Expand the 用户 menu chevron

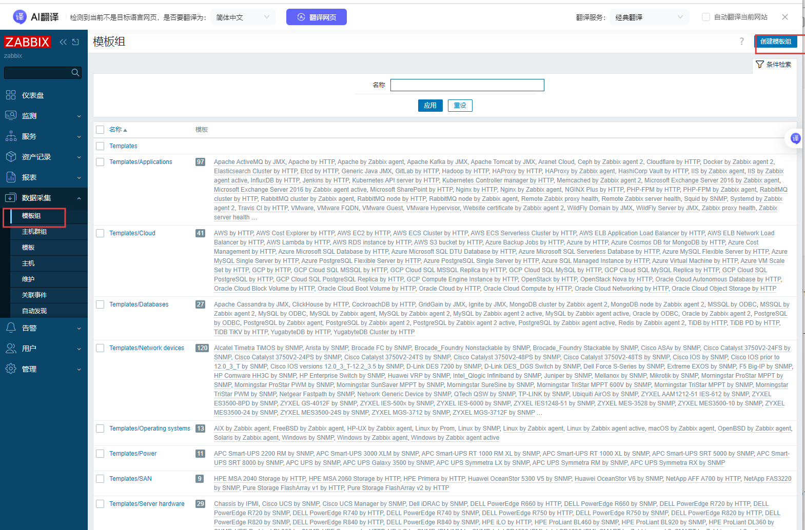pyautogui.click(x=79, y=349)
